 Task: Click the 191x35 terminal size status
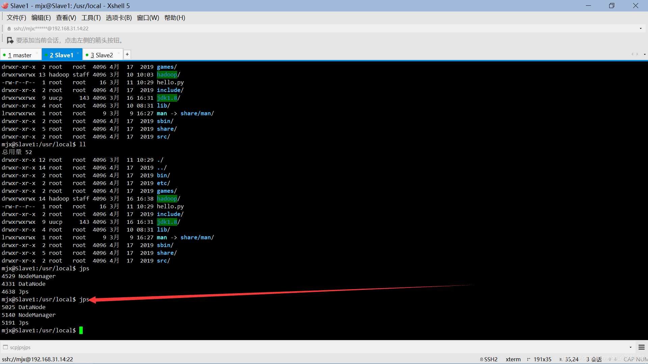pos(542,359)
